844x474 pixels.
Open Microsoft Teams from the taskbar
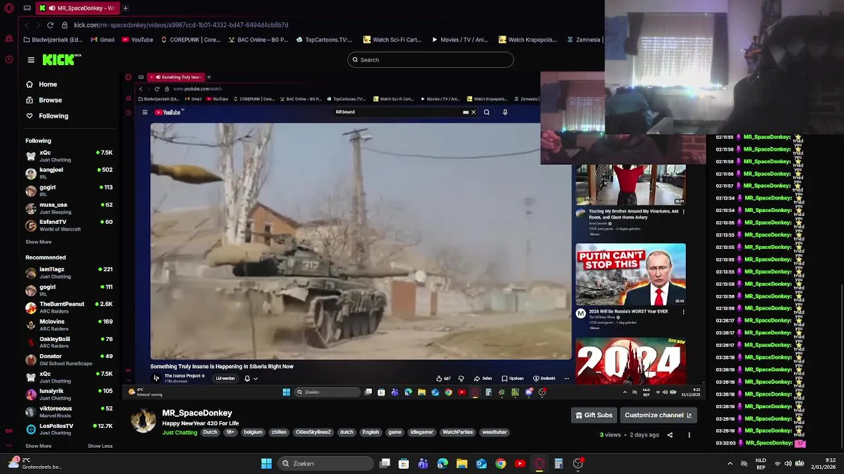[x=423, y=463]
